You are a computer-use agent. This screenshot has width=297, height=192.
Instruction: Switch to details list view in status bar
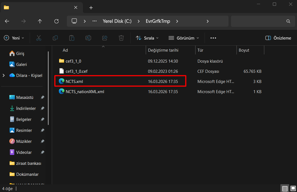pos(285,188)
